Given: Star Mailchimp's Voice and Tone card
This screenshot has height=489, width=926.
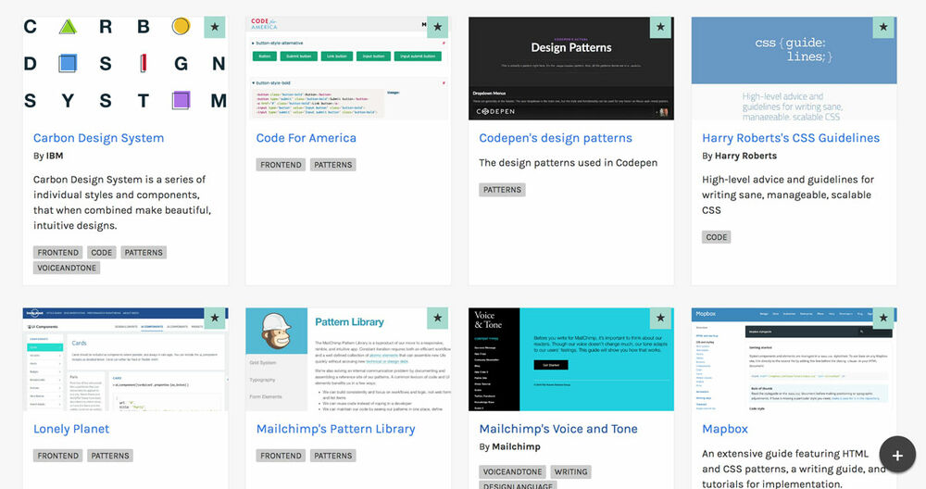Looking at the screenshot, I should coord(660,319).
